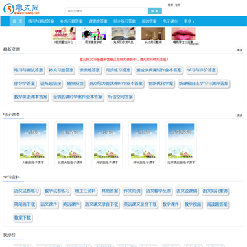This screenshot has width=247, height=247.
Task: Open the 练习与测试答案 resource tag
Action: point(29,71)
